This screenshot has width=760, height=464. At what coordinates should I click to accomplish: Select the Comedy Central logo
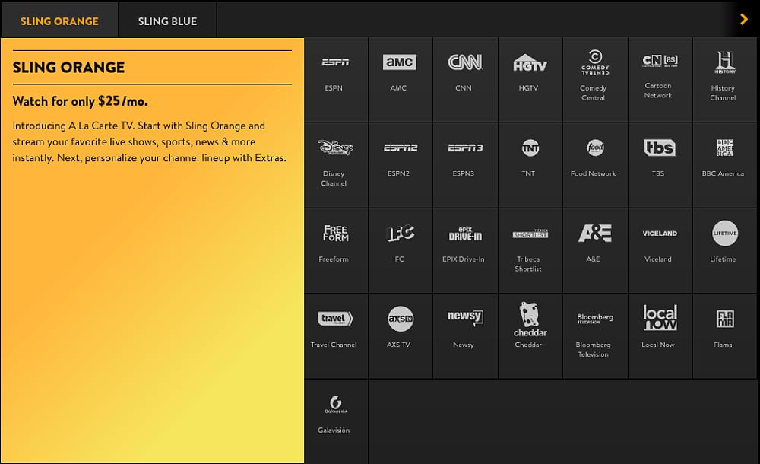click(595, 62)
